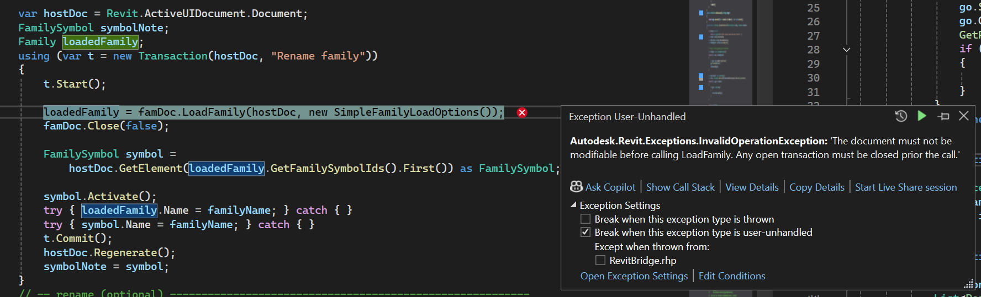Collapse the code block at line 28
This screenshot has height=297, width=981.
pos(846,50)
